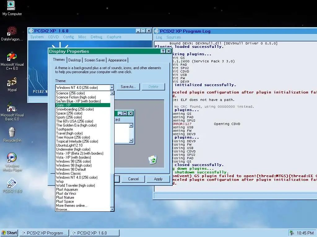
Task: Select Microsoft Visual C++ 6.0 shortcut
Action: [12, 61]
